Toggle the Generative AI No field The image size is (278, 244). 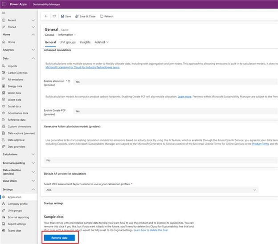point(161,160)
